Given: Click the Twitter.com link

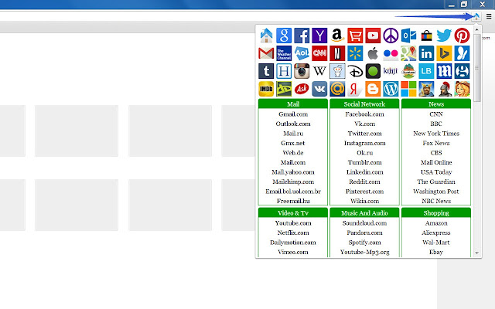Looking at the screenshot, I should coord(364,134).
